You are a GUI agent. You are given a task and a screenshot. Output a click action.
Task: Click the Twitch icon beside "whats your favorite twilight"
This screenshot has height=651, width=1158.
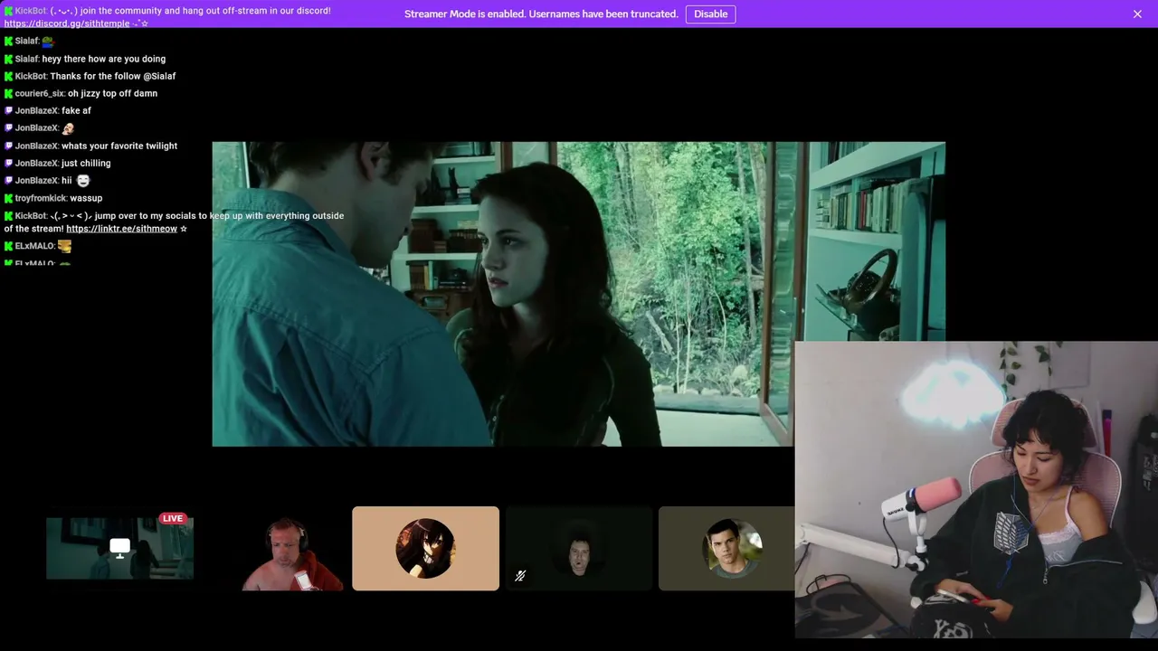(x=9, y=146)
